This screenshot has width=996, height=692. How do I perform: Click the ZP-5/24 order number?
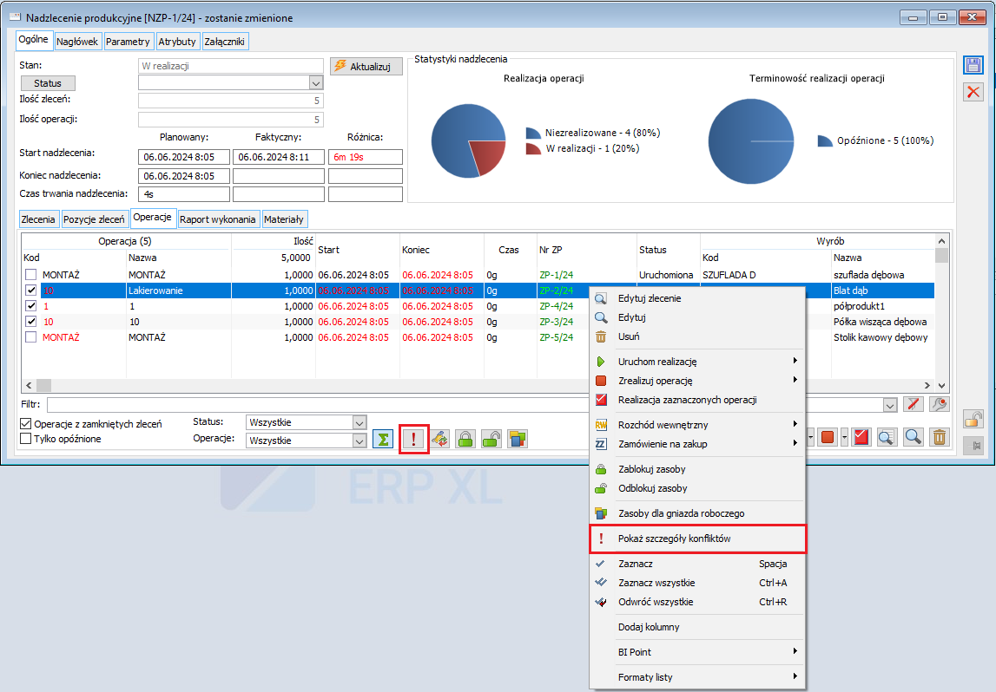point(557,337)
